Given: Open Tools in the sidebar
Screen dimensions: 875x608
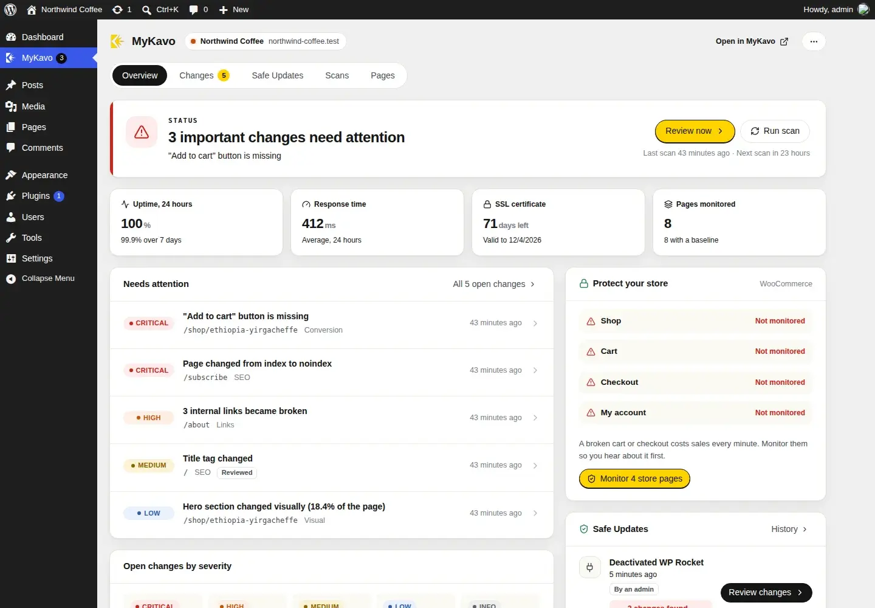Looking at the screenshot, I should point(49,238).
